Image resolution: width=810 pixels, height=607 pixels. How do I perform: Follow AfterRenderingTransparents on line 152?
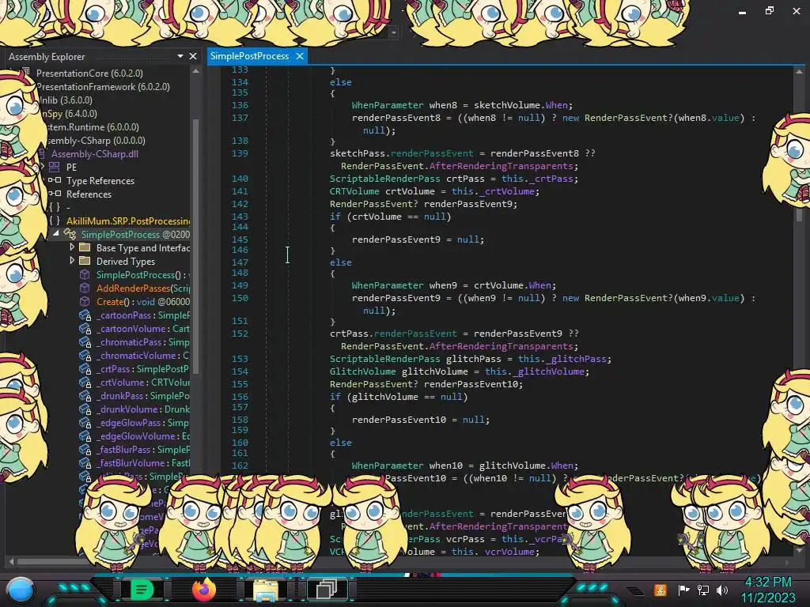pos(501,346)
